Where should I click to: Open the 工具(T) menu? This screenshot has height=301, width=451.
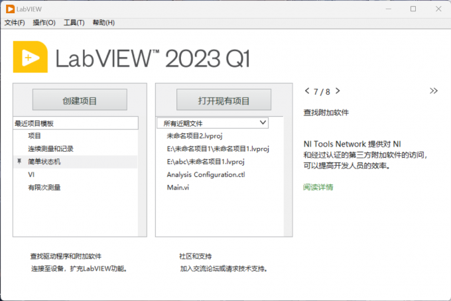click(74, 23)
